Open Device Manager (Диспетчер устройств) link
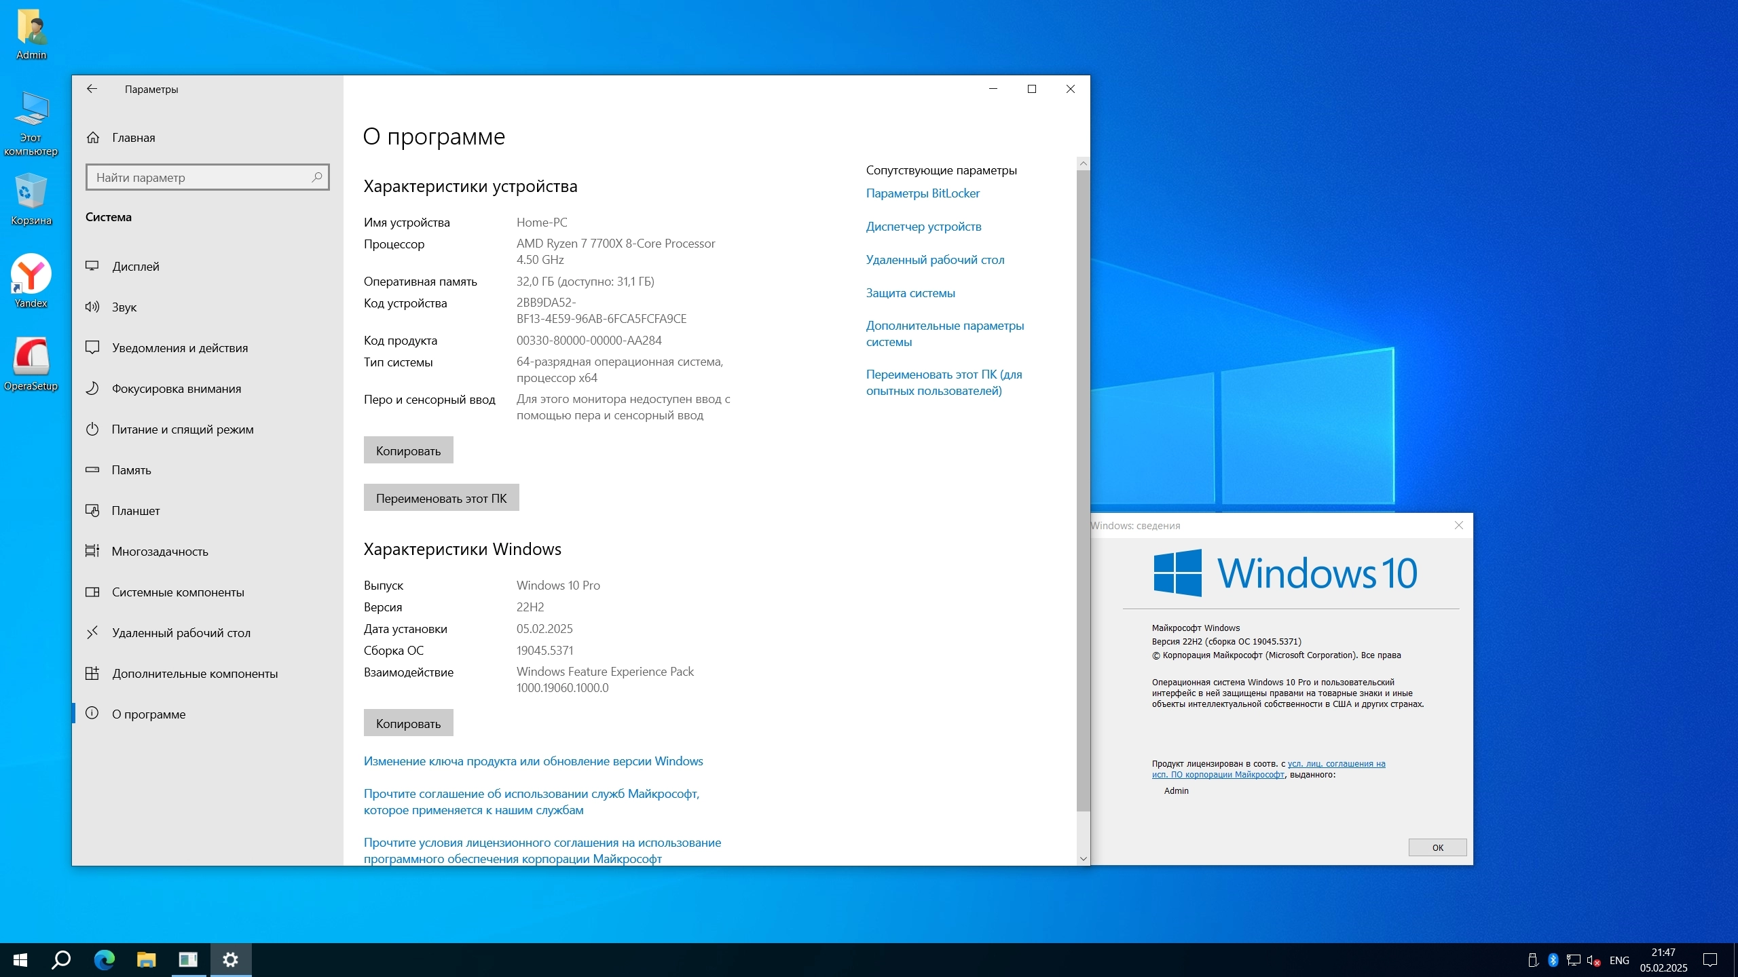 pos(923,227)
